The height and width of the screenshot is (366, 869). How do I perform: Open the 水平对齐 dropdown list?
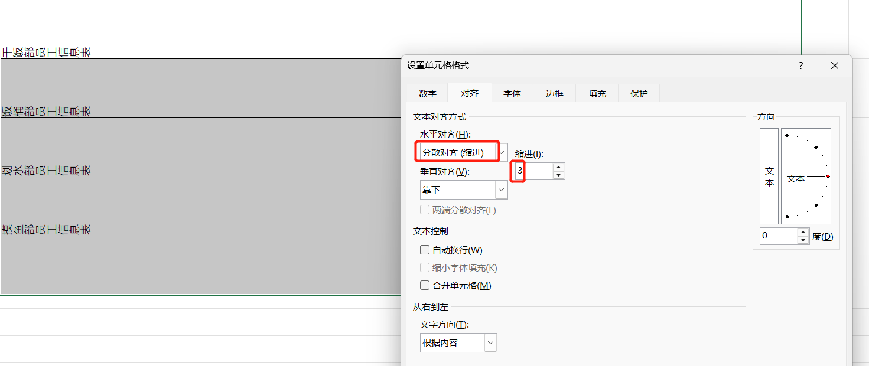pos(502,152)
